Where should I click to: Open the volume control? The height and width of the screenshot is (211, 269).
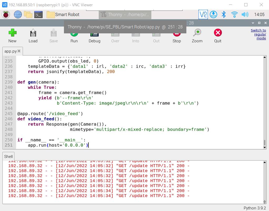(x=245, y=14)
